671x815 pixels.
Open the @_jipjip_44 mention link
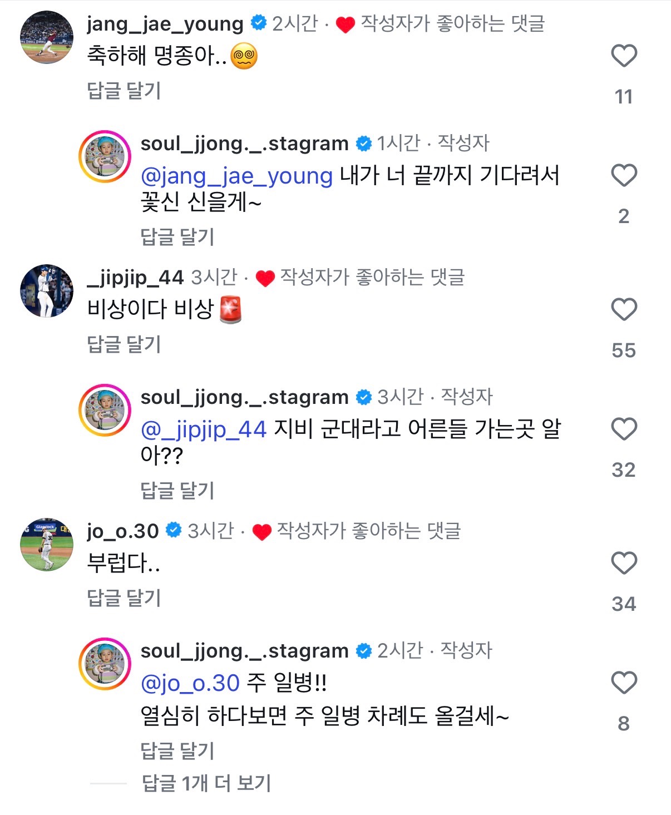204,429
